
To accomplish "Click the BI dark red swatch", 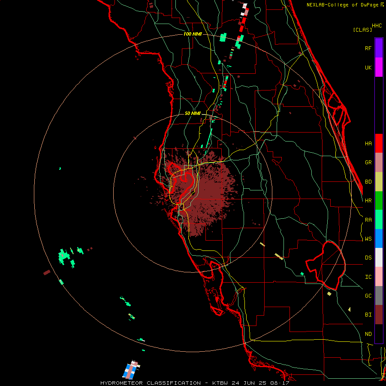I will [x=379, y=315].
